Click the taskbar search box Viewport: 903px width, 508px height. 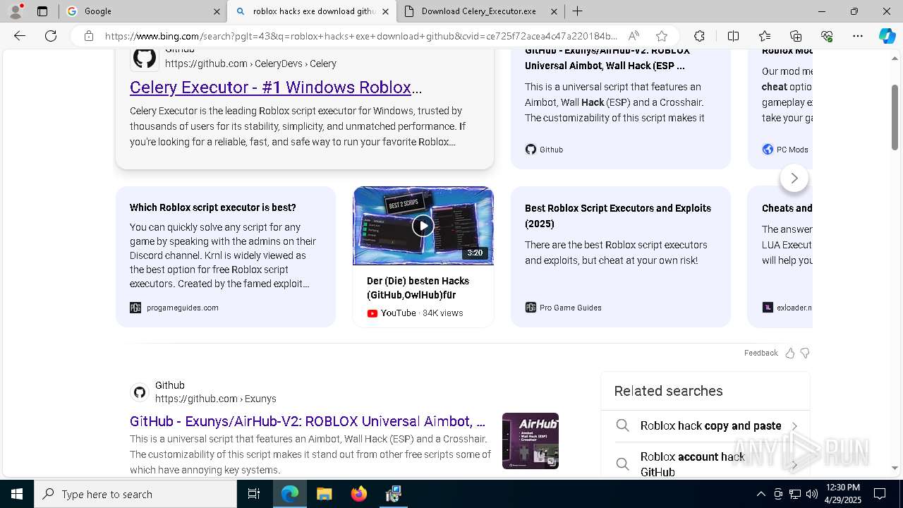click(135, 494)
